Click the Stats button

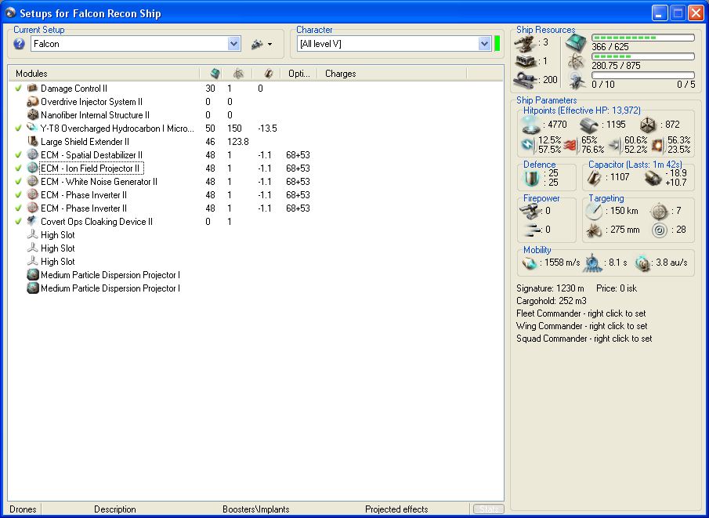pyautogui.click(x=489, y=509)
